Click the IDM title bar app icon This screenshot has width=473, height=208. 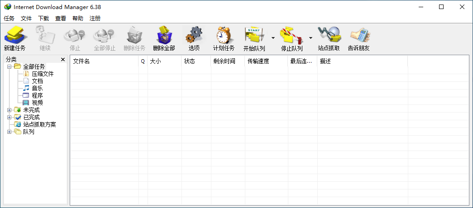point(7,7)
